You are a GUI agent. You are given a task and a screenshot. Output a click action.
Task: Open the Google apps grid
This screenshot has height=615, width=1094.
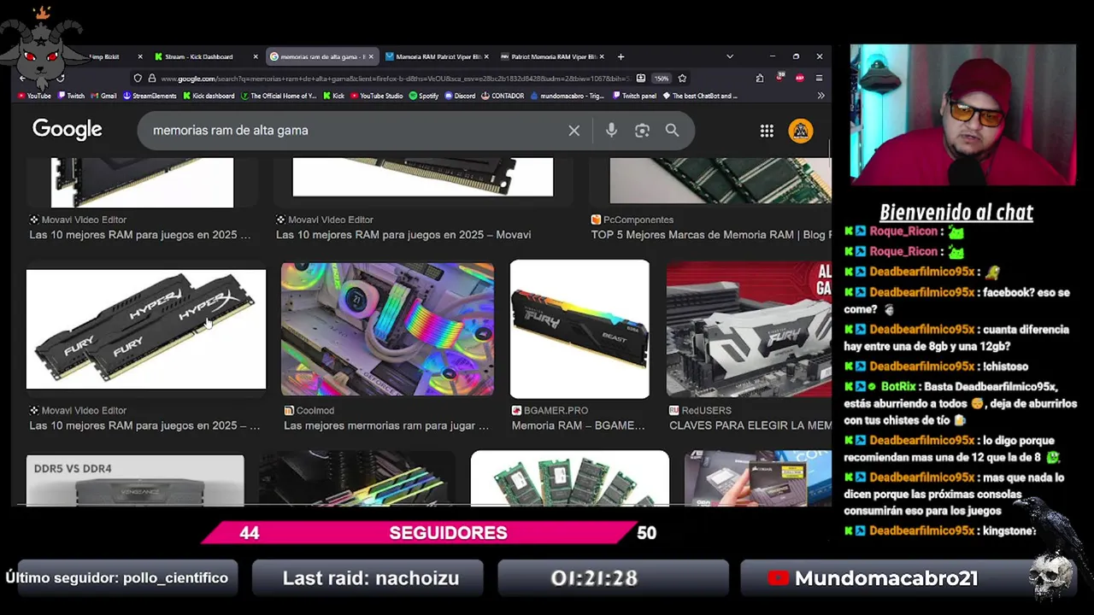tap(767, 131)
